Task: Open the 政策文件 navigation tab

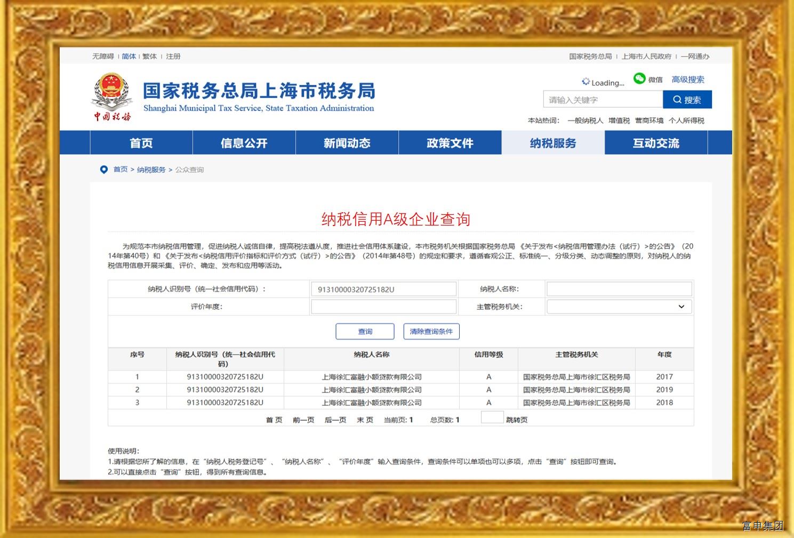Action: point(450,143)
